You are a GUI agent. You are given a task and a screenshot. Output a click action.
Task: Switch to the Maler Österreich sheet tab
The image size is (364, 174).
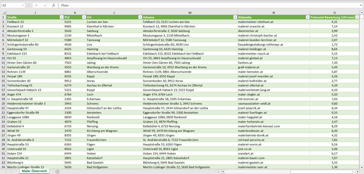(x=35, y=171)
